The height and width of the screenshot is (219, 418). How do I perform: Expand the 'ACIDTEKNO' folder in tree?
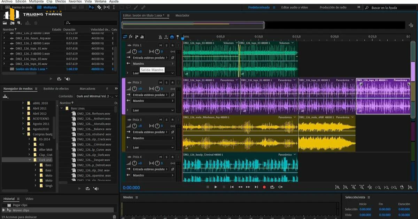point(23,119)
